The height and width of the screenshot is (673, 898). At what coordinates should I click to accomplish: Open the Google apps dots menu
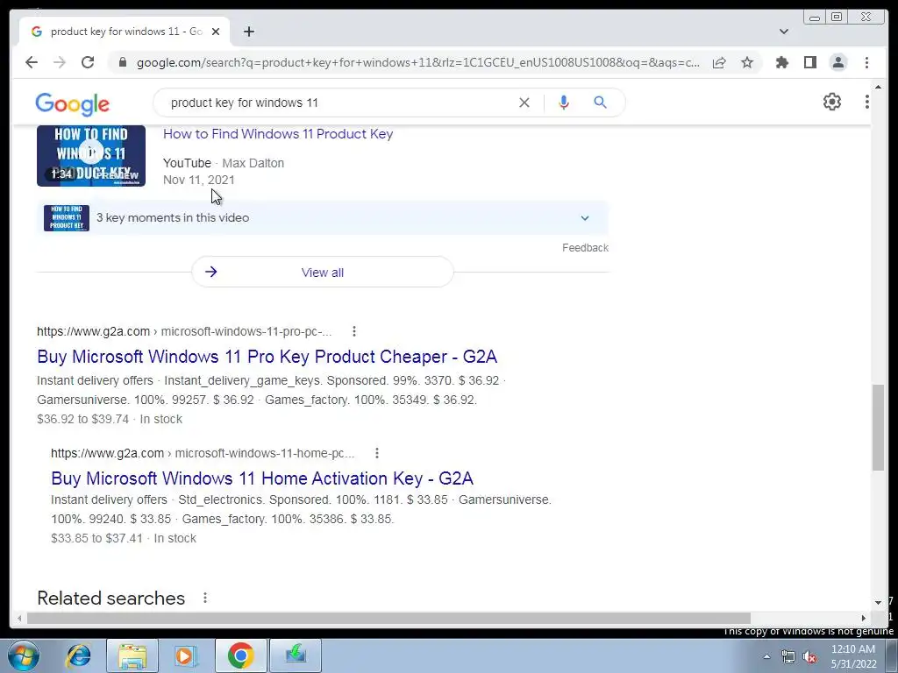pos(866,102)
